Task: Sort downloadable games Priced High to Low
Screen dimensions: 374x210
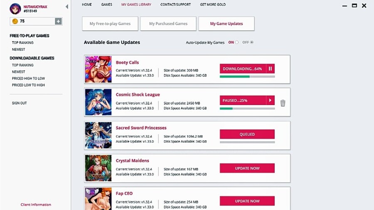Action: pos(28,78)
